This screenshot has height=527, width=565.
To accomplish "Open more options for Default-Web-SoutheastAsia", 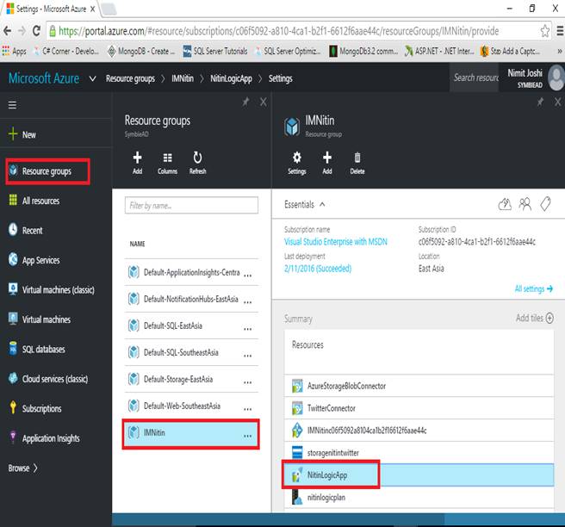I will tap(247, 409).
